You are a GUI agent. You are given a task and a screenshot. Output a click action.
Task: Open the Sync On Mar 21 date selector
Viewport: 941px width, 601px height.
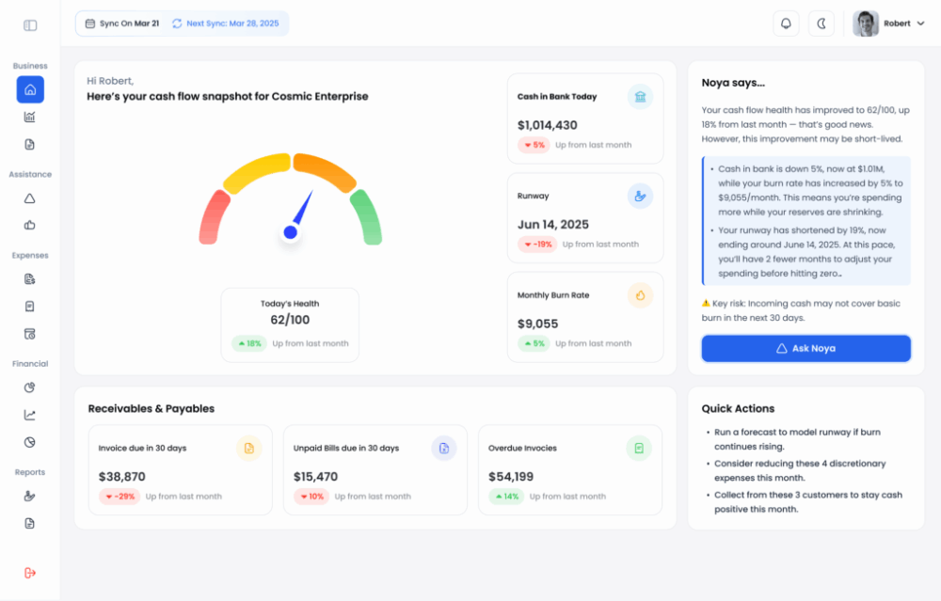click(x=120, y=24)
